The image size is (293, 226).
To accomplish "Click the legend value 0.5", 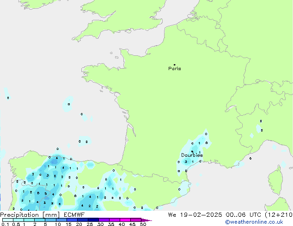I will [x=16, y=224].
